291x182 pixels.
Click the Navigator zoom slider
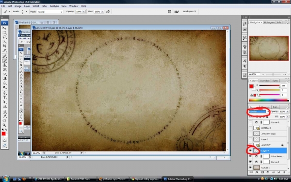[x=273, y=74]
